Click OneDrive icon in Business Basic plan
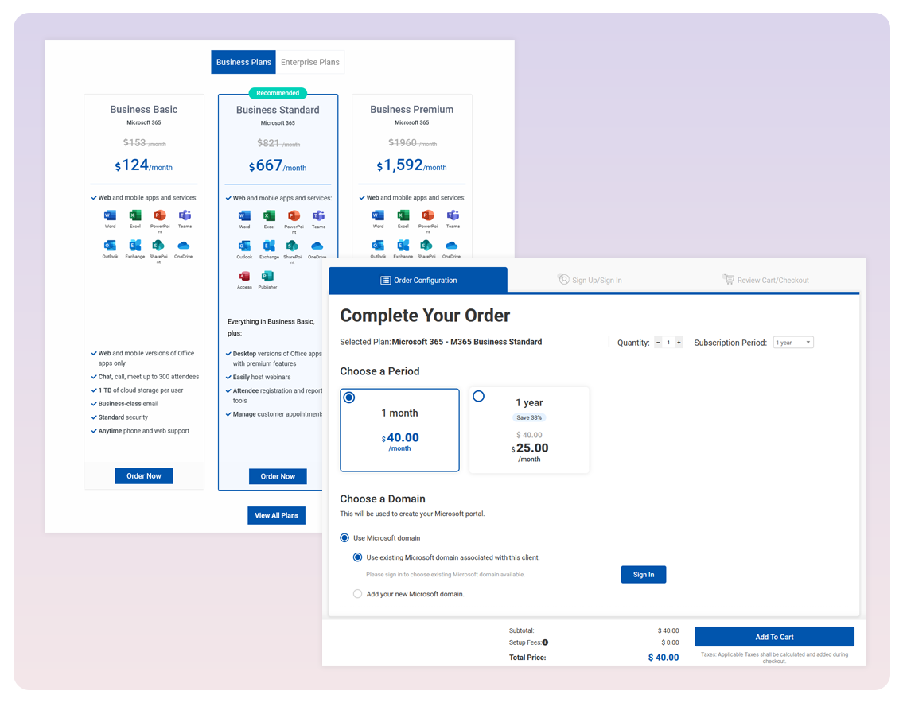 pos(184,246)
